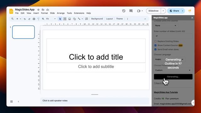Redo the last action

(x=29, y=19)
